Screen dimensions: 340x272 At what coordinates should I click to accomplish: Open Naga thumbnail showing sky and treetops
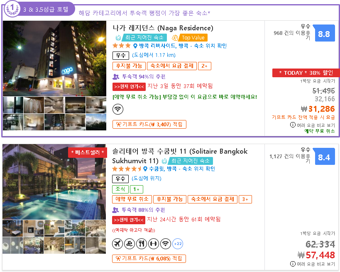click(x=96, y=122)
